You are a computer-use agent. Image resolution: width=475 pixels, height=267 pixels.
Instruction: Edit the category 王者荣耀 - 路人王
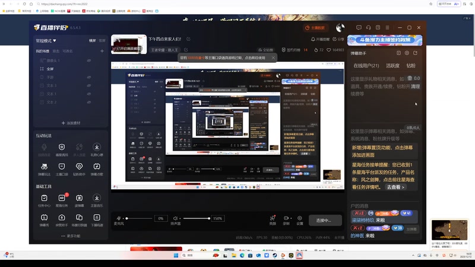pos(186,50)
